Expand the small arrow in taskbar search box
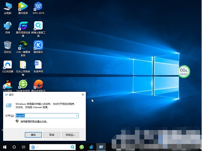 pos(37,147)
